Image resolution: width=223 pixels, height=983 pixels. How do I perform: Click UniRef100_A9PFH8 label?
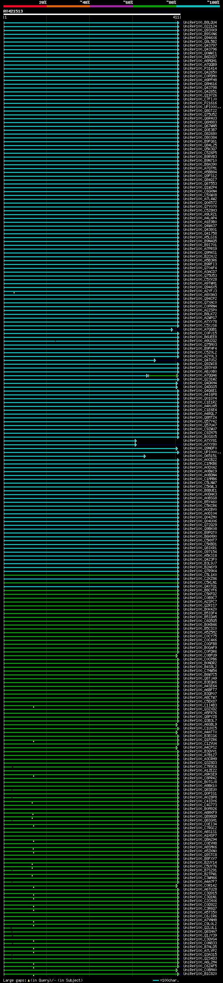click(x=200, y=80)
